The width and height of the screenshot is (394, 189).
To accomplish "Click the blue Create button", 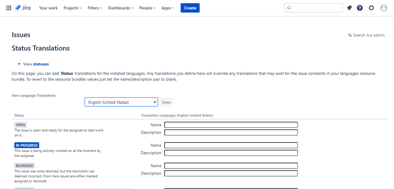I will pos(190,8).
